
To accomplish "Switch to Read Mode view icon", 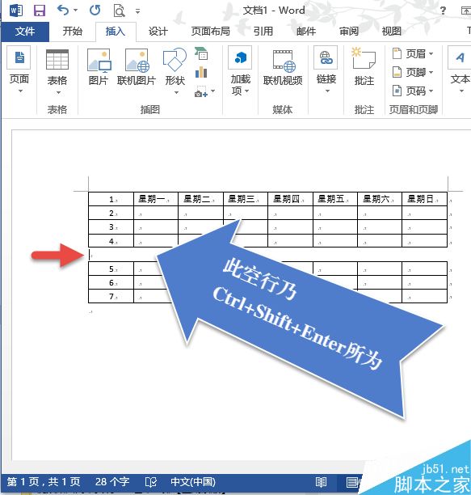I will click(x=321, y=482).
